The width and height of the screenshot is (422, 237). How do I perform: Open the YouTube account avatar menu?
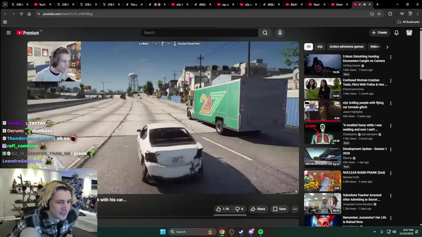[409, 33]
